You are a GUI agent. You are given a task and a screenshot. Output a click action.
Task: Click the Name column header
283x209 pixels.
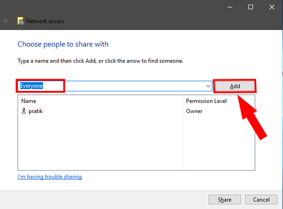click(29, 101)
